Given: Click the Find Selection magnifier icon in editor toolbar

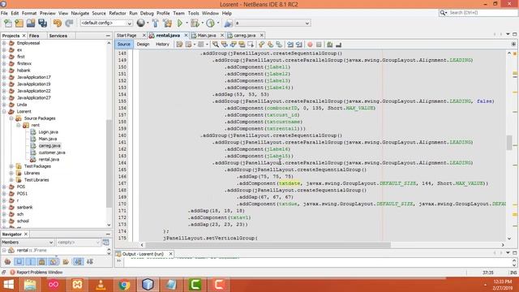Looking at the screenshot, I should coord(216,45).
